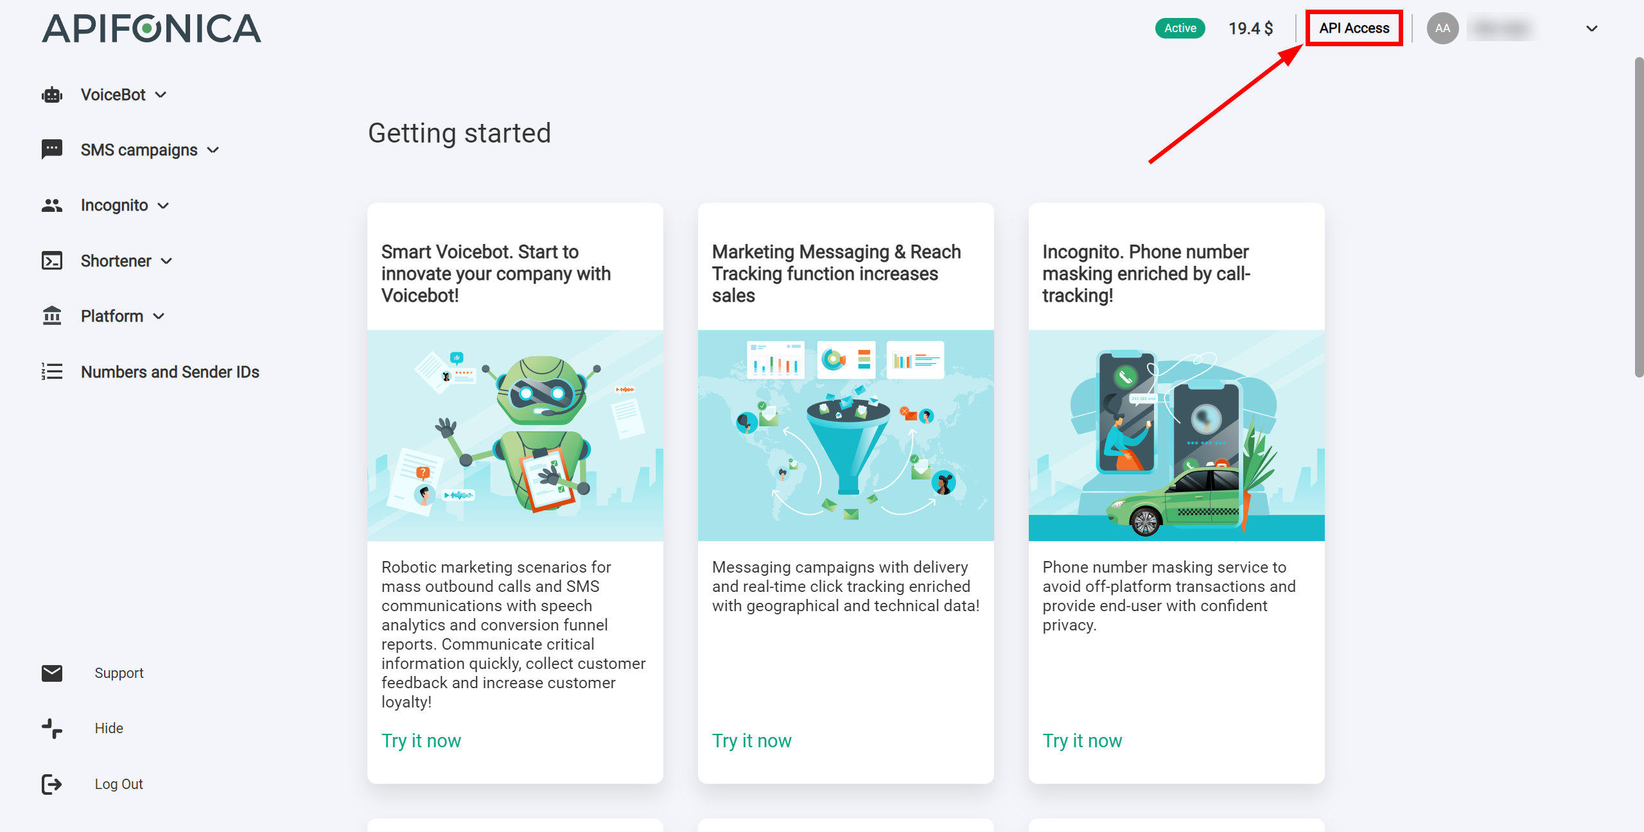The height and width of the screenshot is (832, 1644).
Task: Try it now for Incognito masking
Action: [x=1082, y=741]
